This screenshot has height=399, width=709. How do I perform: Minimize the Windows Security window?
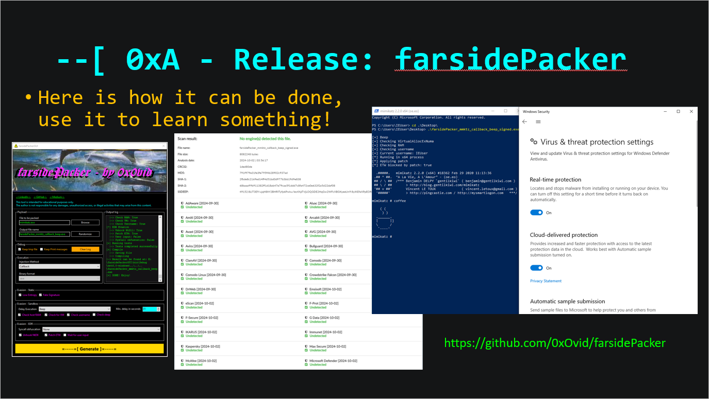tap(666, 111)
